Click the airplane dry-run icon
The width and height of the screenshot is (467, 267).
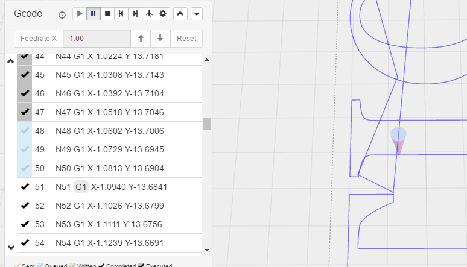(x=149, y=14)
